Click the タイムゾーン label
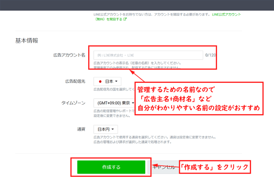The height and width of the screenshot is (179, 274). pos(73,103)
